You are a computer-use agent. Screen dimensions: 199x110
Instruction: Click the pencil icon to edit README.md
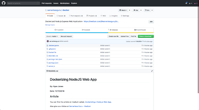coord(152,71)
